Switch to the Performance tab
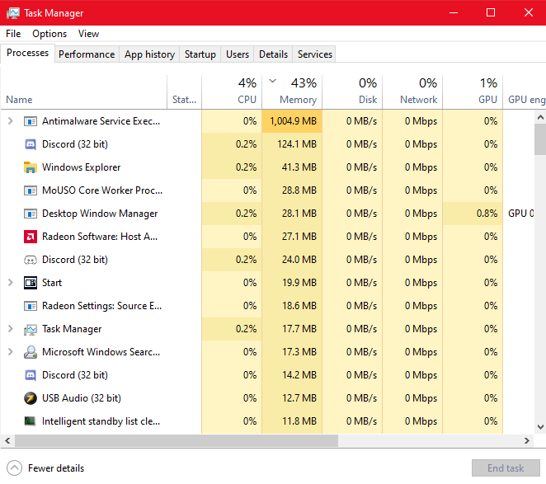Image resolution: width=546 pixels, height=484 pixels. (87, 54)
